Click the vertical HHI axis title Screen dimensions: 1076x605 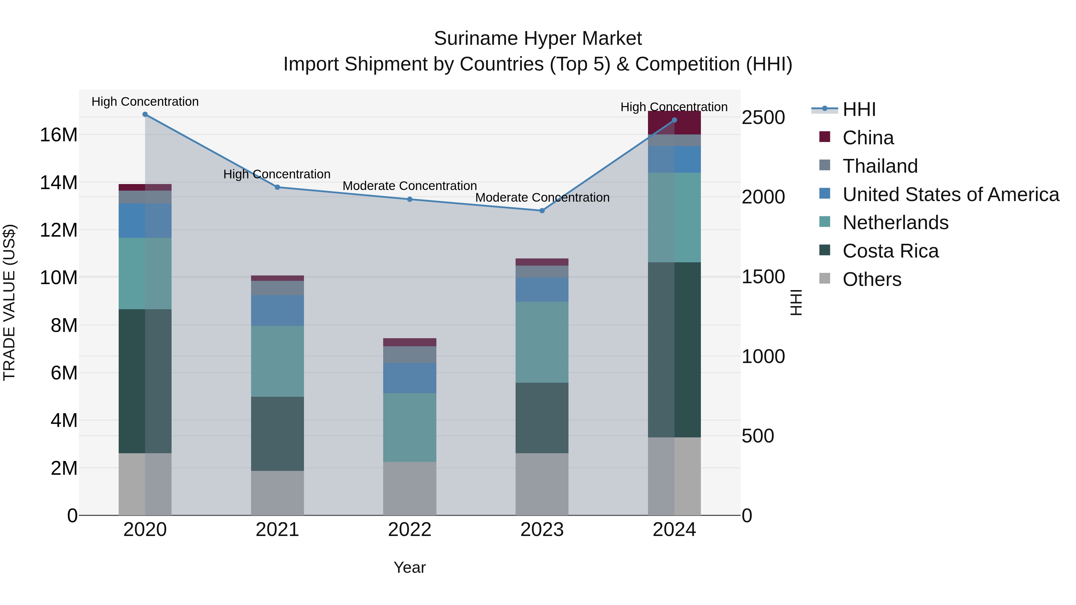(x=796, y=302)
